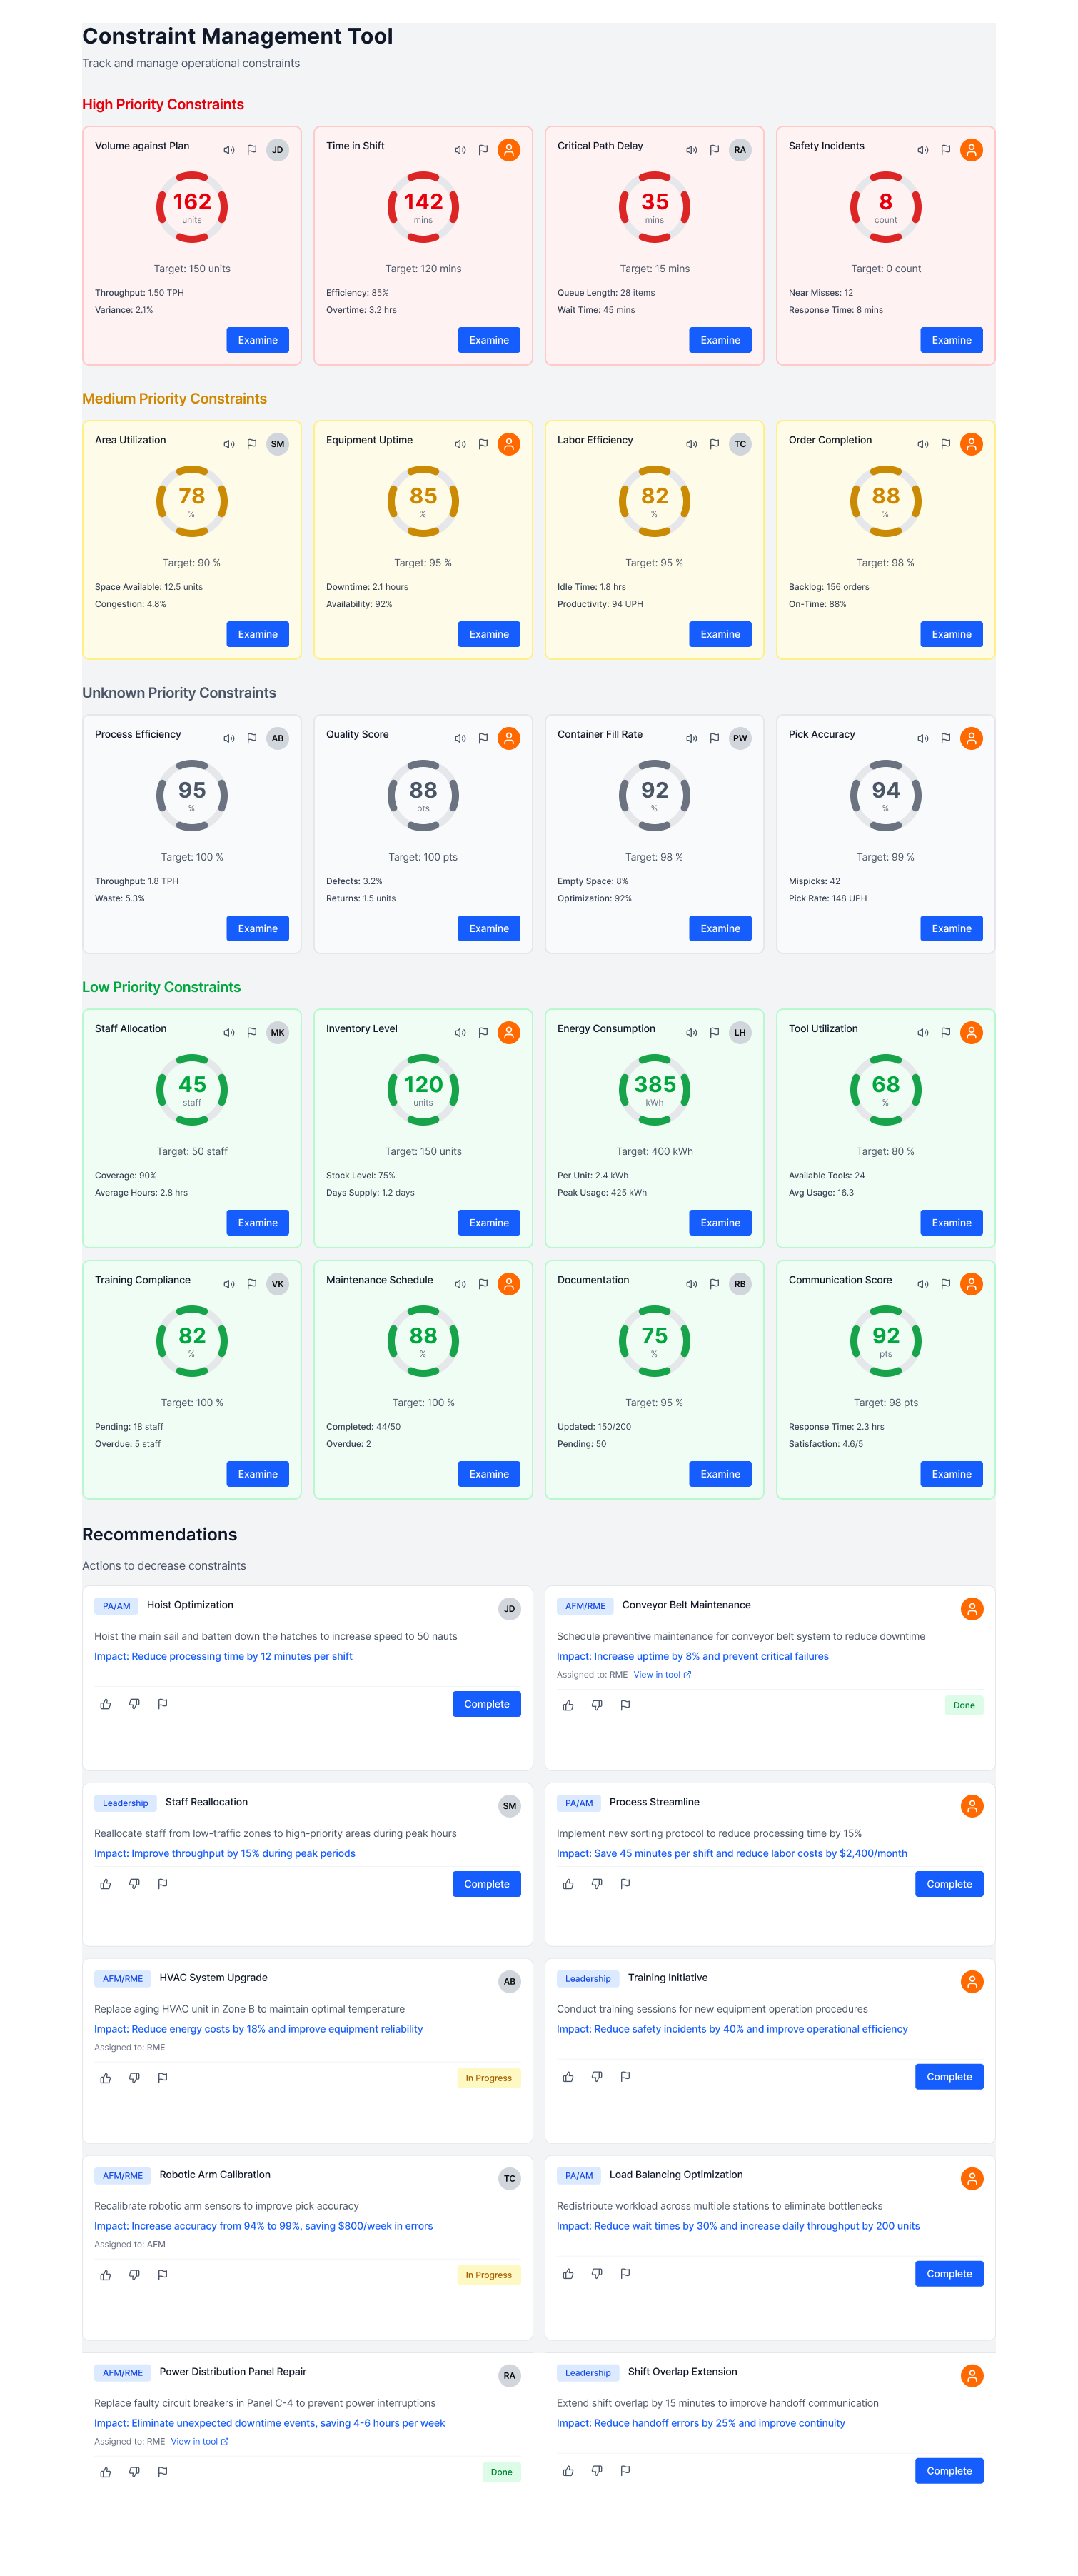
Task: Thumbs up the Training Initiative recommendation
Action: tap(568, 2077)
